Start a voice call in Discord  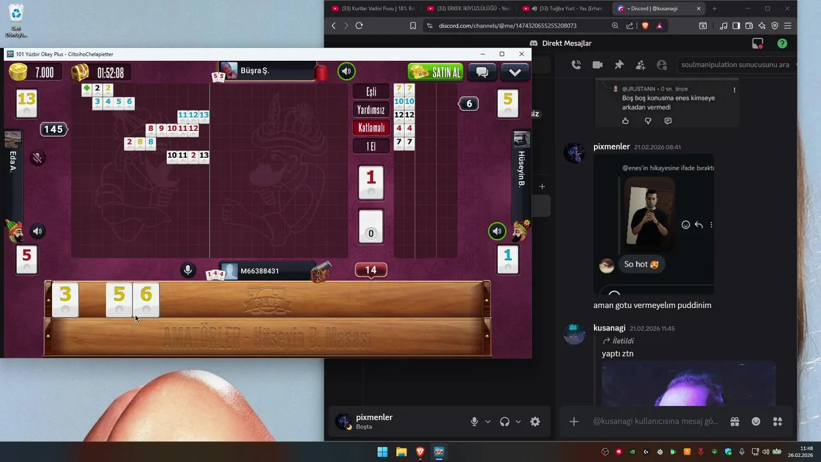[x=576, y=65]
